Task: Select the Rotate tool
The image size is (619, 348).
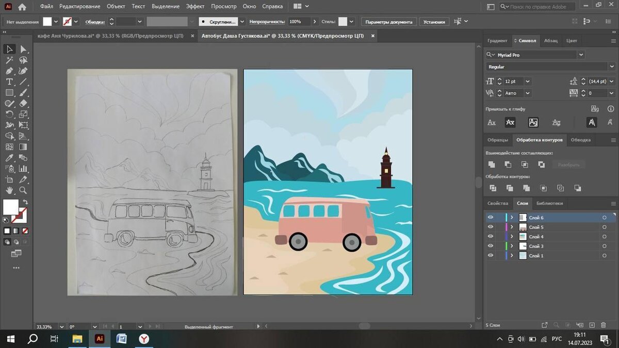Action: 9,114
